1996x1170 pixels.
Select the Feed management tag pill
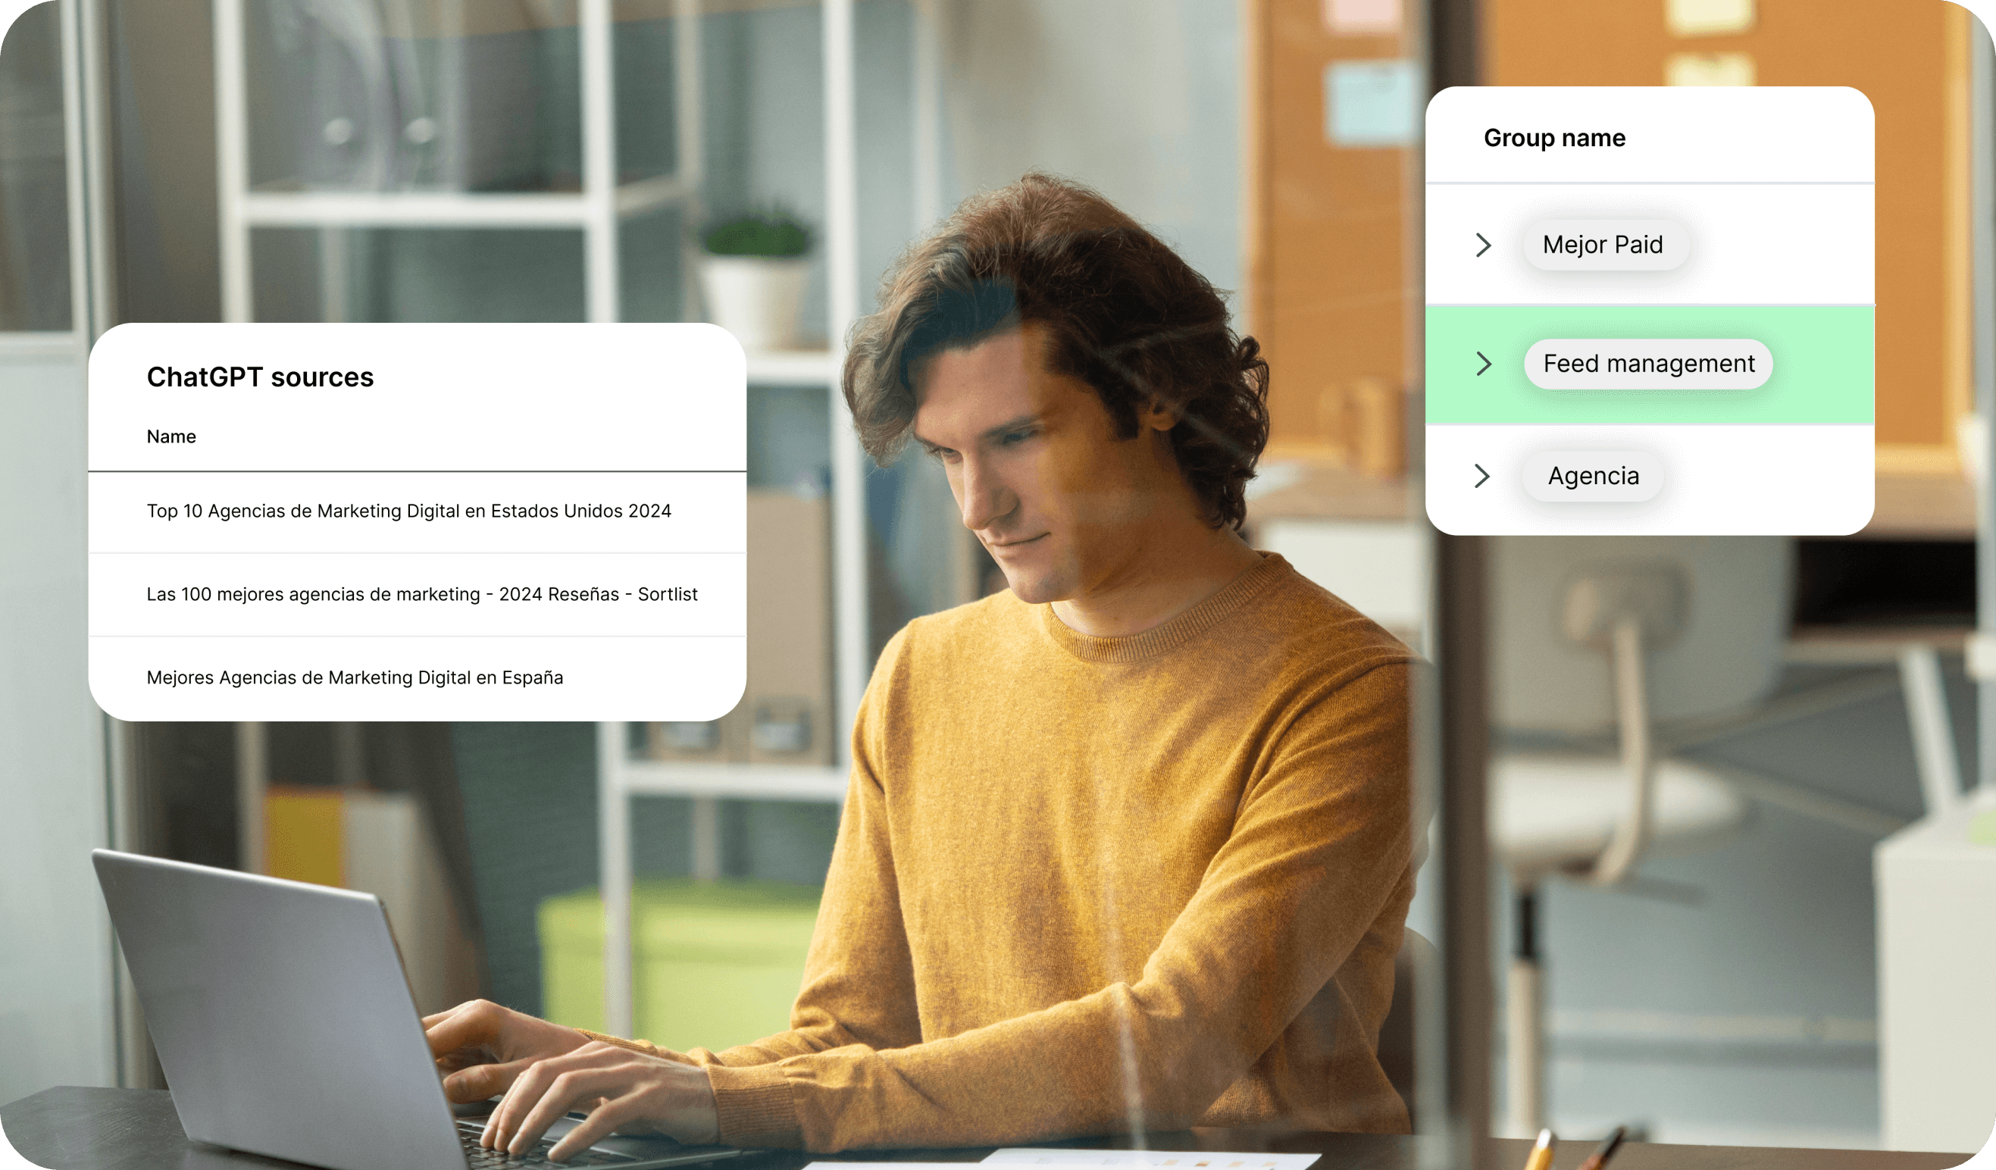click(1648, 364)
